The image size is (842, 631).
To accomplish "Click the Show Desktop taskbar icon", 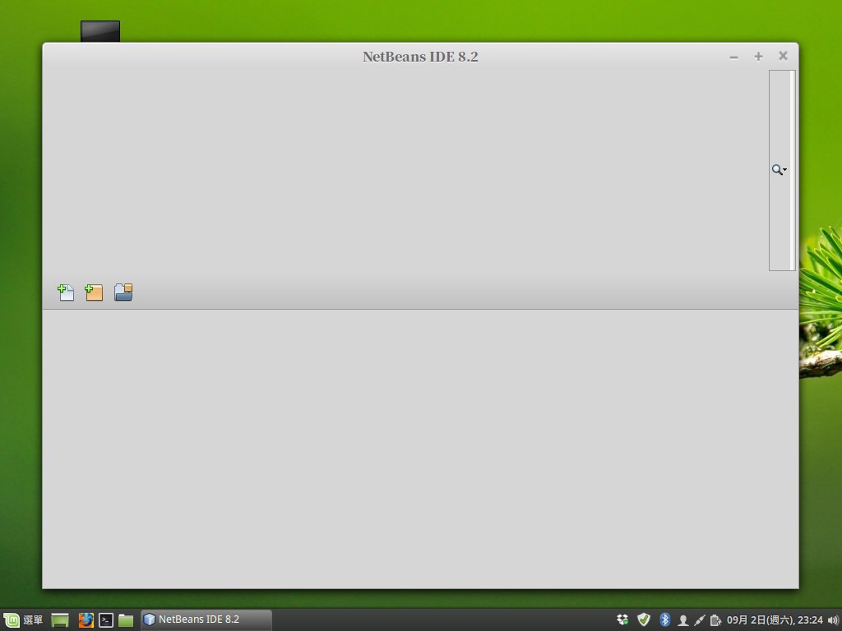I will [x=60, y=620].
